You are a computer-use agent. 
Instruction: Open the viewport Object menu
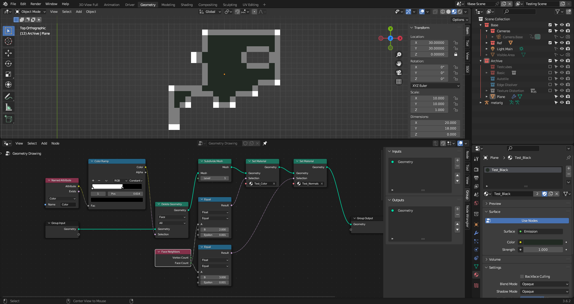[x=91, y=12]
